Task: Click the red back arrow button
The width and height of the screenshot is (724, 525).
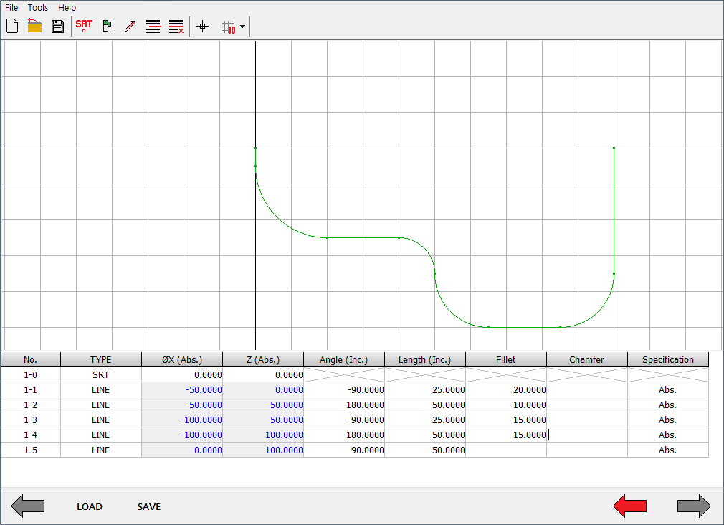Action: tap(630, 506)
